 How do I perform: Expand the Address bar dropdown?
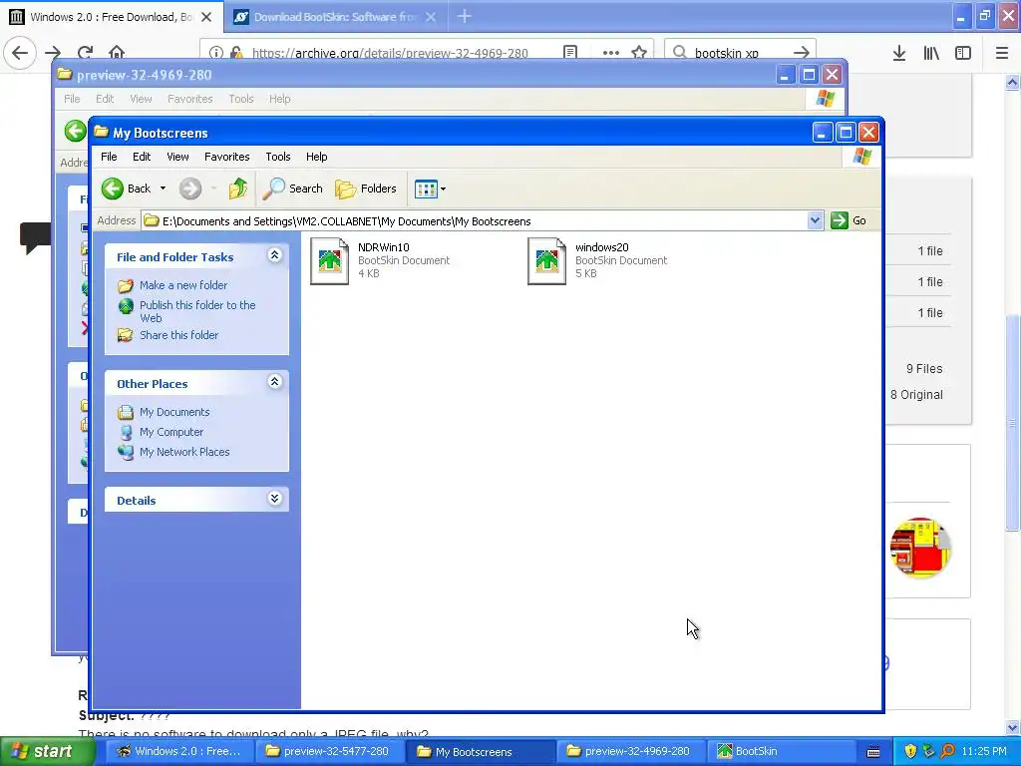coord(815,220)
